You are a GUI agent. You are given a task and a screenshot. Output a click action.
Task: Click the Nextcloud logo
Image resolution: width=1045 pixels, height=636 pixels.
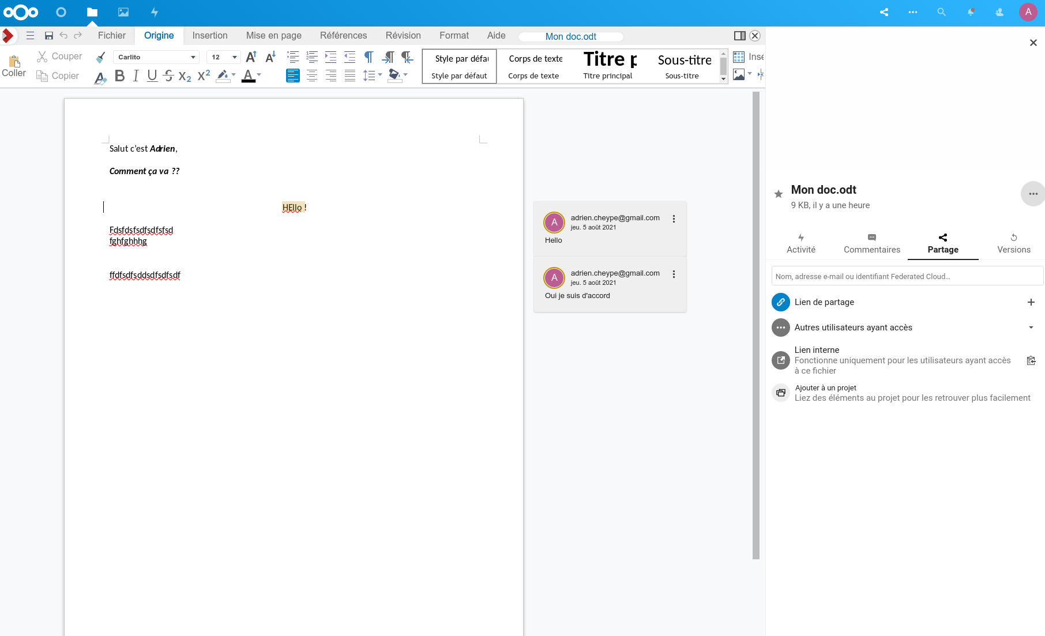21,12
